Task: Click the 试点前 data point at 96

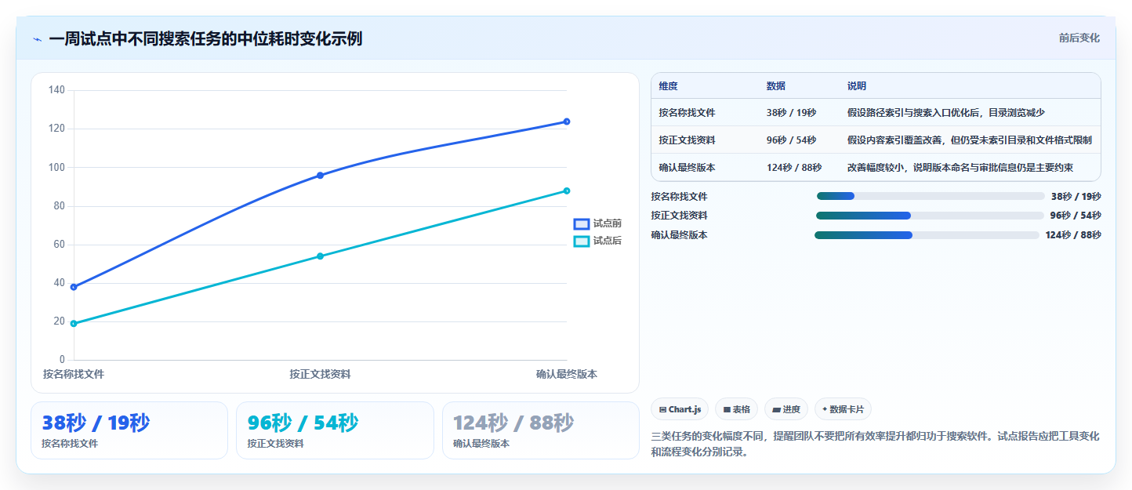Action: pyautogui.click(x=320, y=176)
